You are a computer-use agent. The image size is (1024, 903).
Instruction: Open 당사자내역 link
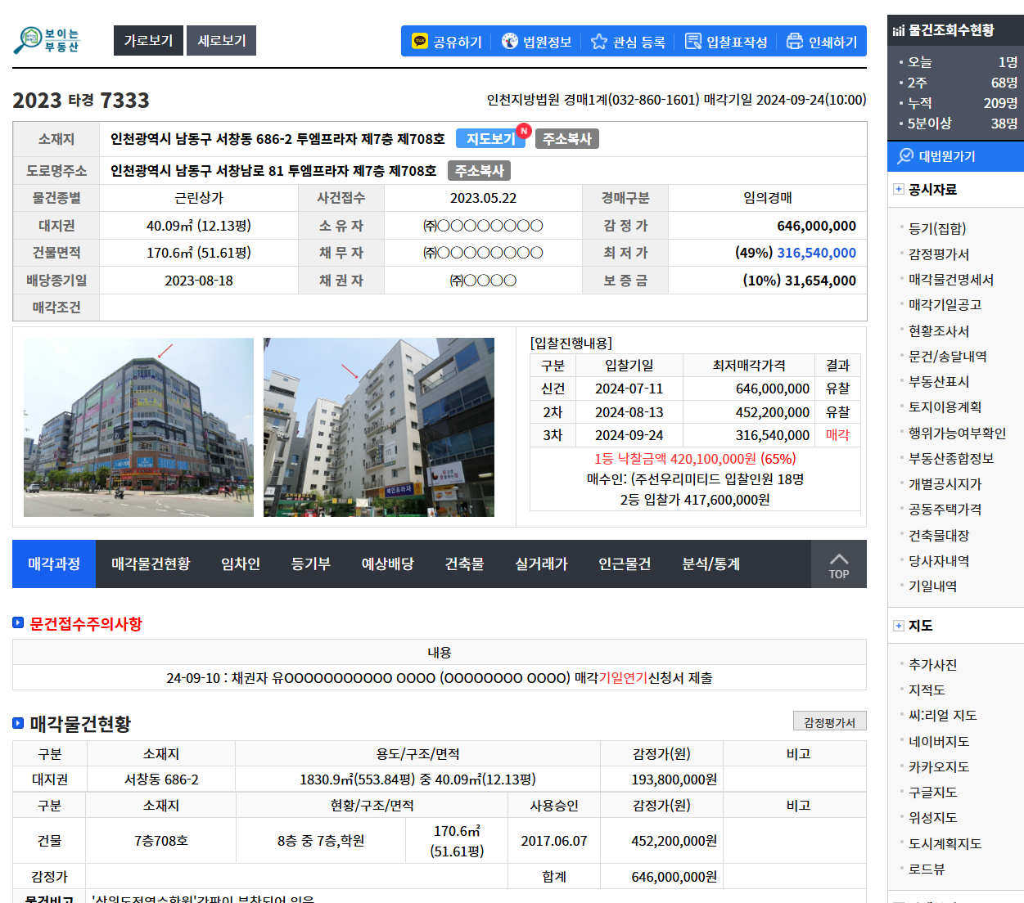(x=939, y=561)
